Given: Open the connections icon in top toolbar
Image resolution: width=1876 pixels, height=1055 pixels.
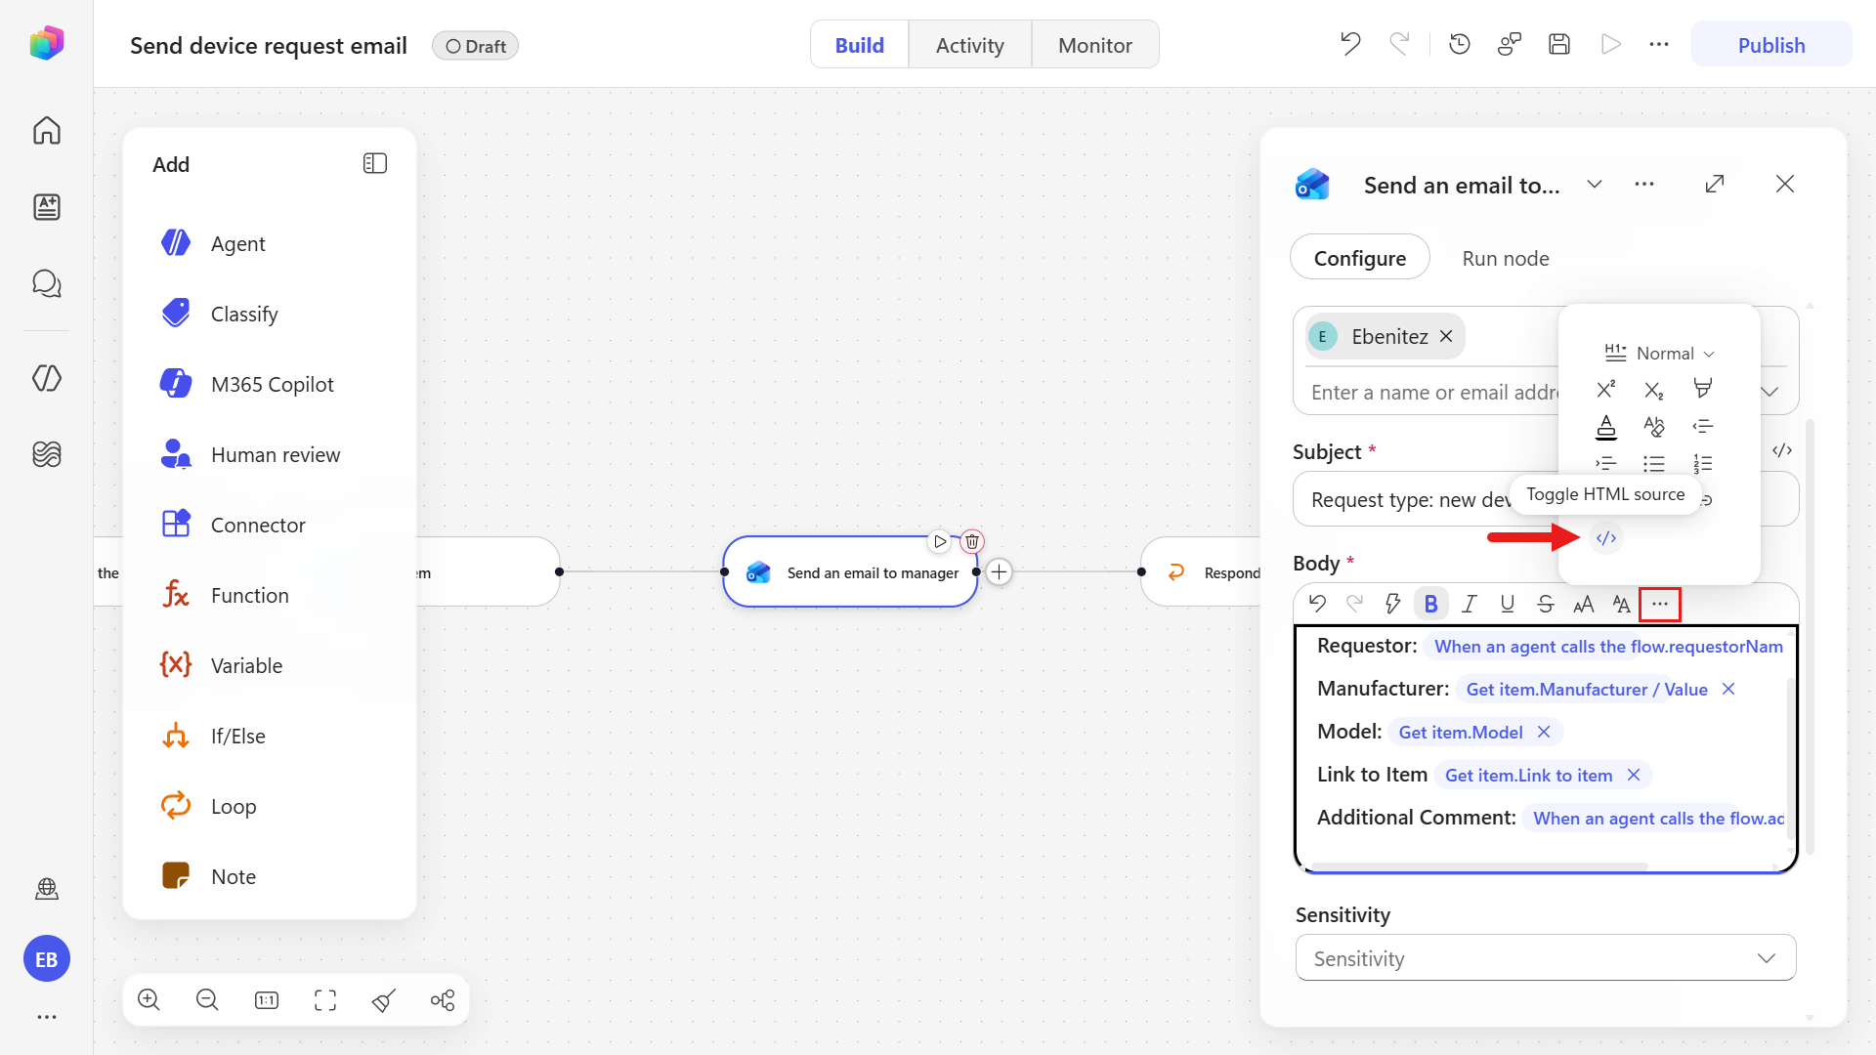Looking at the screenshot, I should point(1510,44).
